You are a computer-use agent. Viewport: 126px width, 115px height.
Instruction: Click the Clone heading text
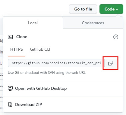click(x=22, y=37)
